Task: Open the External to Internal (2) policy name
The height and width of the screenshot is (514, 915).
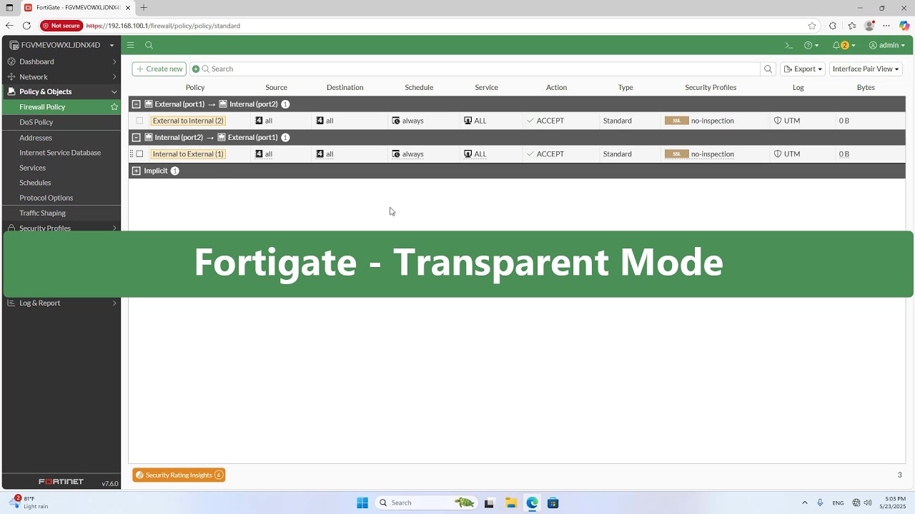Action: coord(188,121)
